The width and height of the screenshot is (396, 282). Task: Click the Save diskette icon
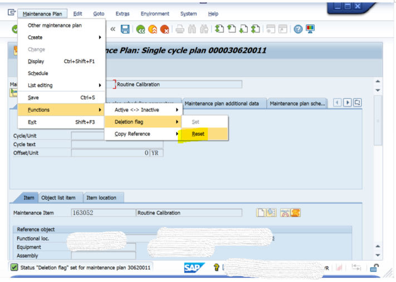125,29
